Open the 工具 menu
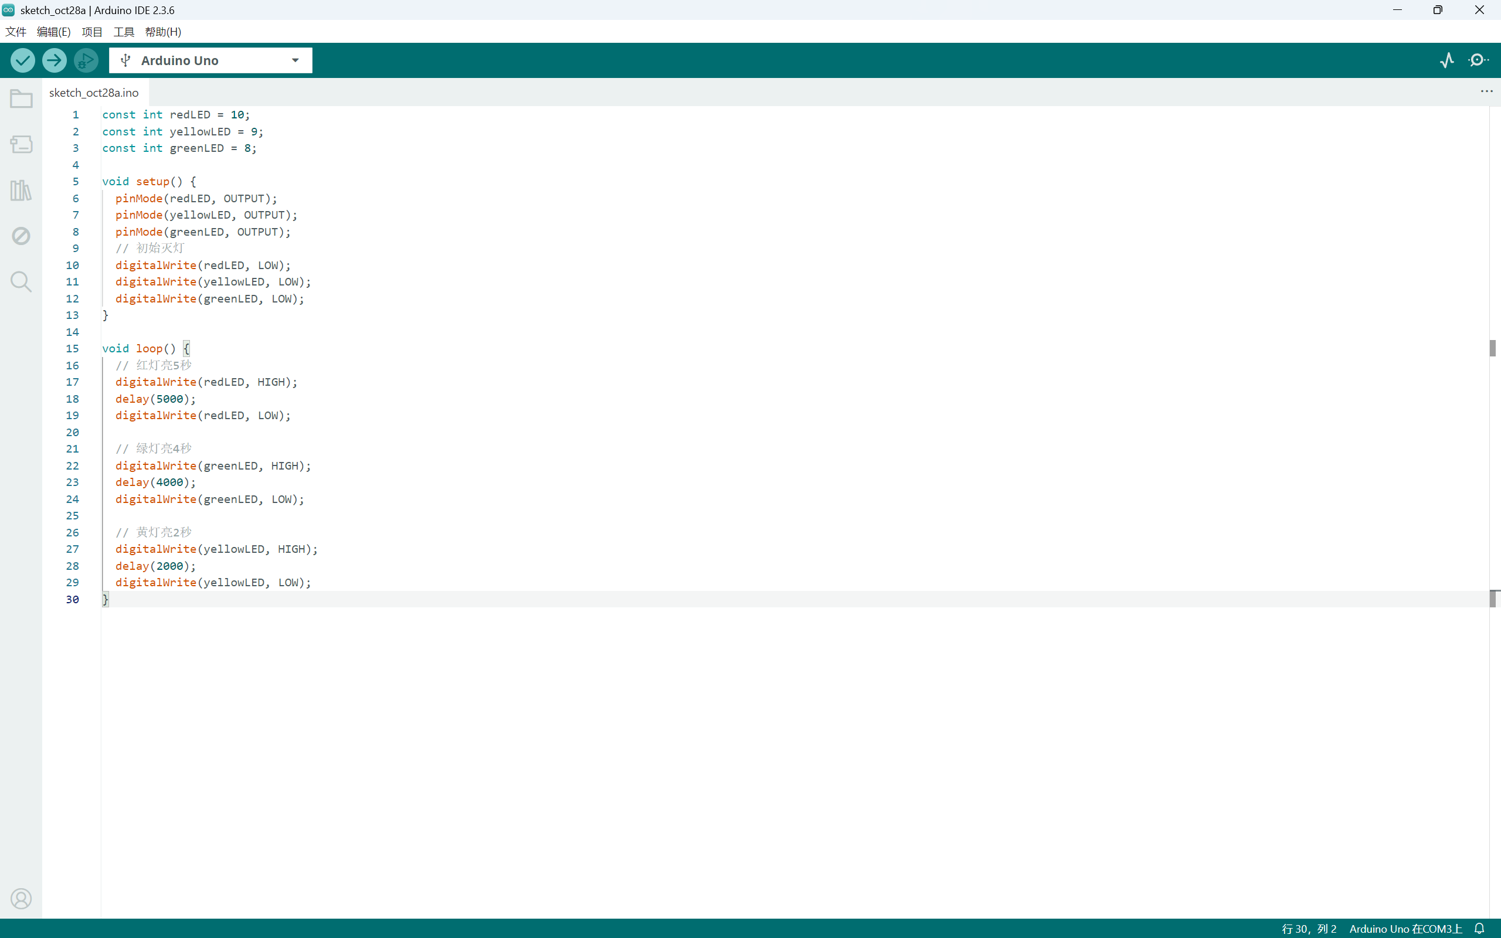 click(124, 32)
